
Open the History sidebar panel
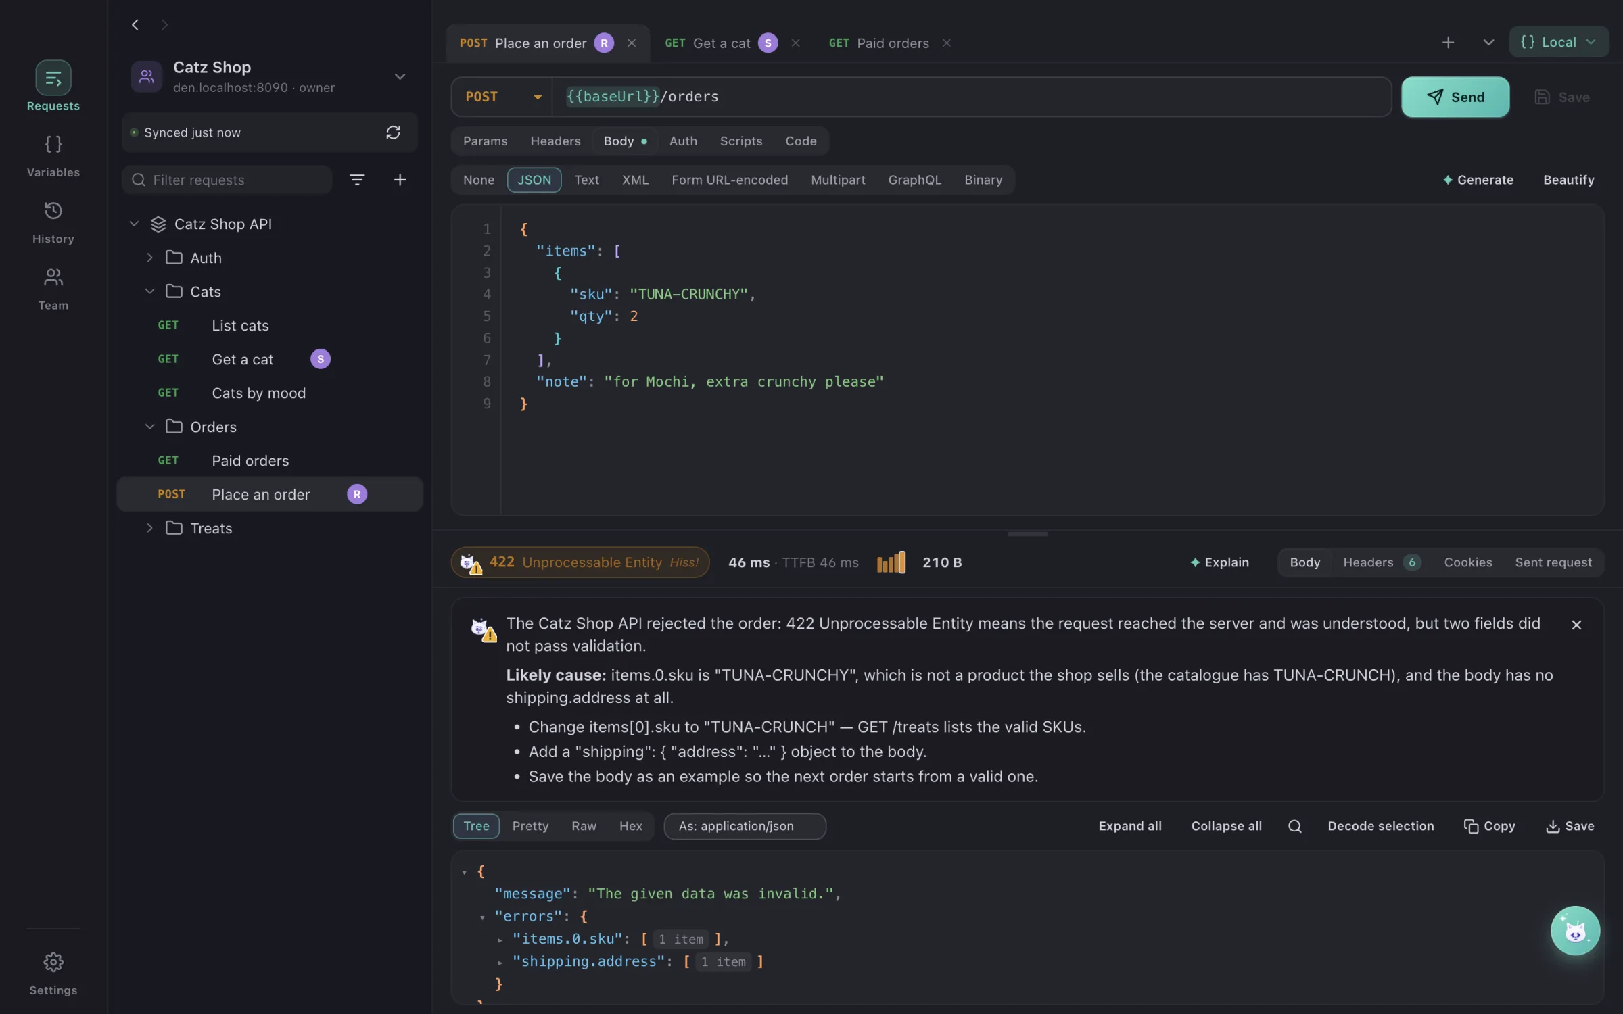coord(53,222)
